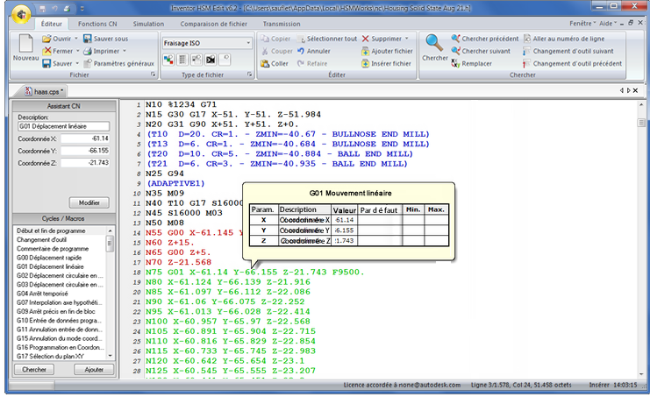
Task: Click the round application menu button
Action: point(21,15)
